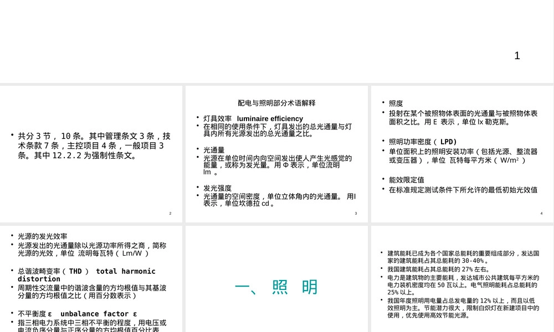Select the '不平衡度ε unbalance factor ε' bullet

click(78, 314)
